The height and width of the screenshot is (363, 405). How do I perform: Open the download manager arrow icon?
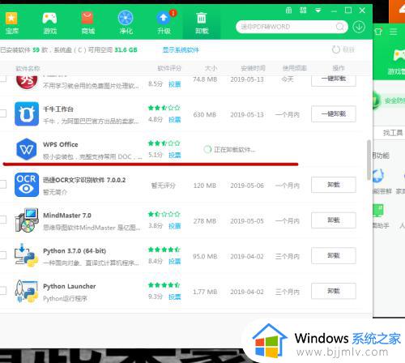point(359,27)
